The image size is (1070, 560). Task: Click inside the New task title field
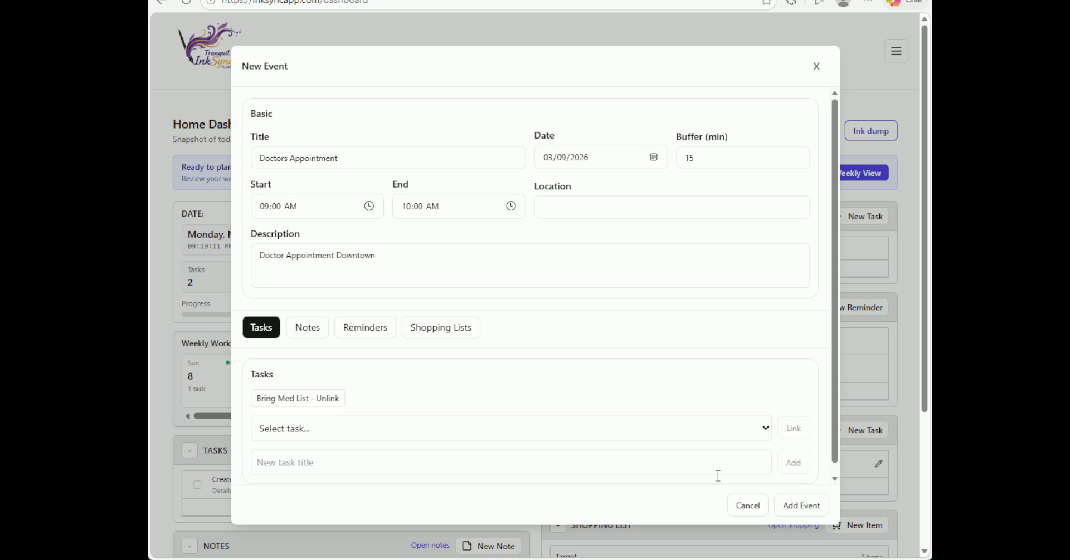click(x=511, y=462)
